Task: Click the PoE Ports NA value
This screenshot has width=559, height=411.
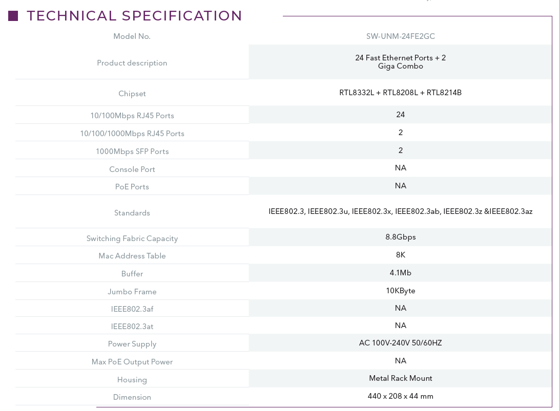Action: pyautogui.click(x=400, y=186)
